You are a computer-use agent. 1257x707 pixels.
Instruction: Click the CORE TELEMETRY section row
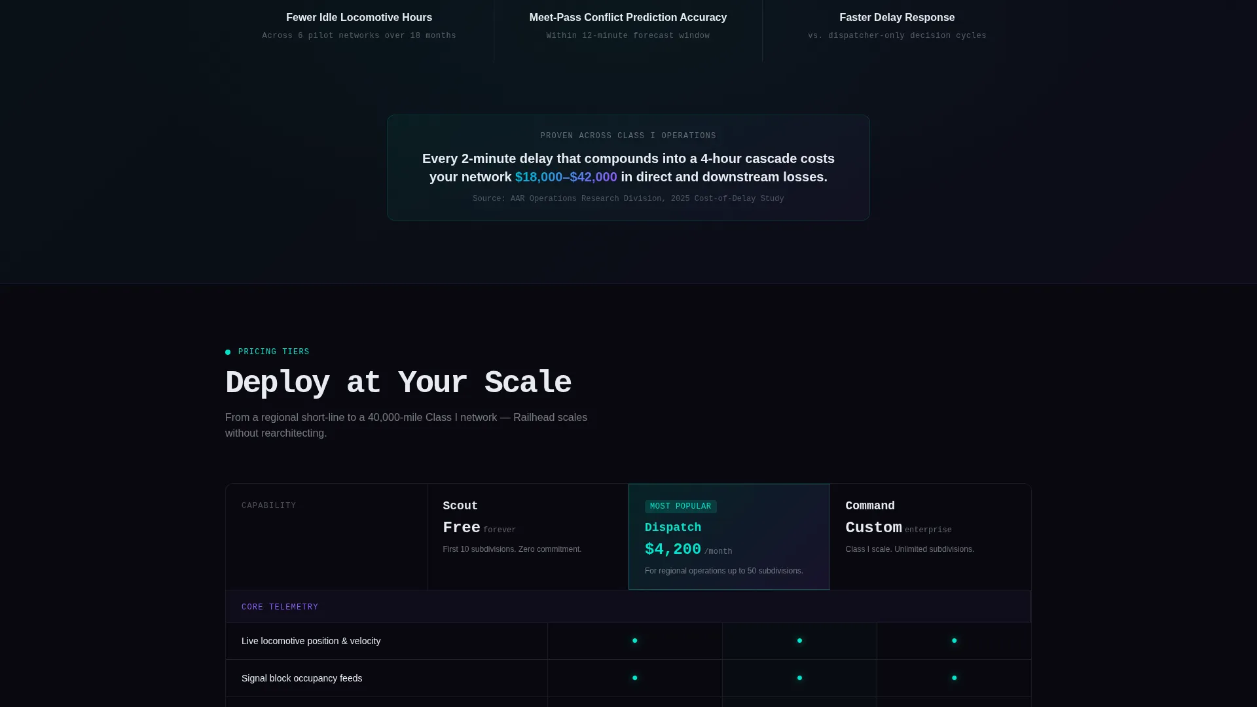pos(628,606)
